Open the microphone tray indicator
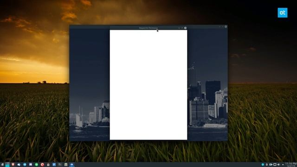297x167 pixels. (267, 165)
